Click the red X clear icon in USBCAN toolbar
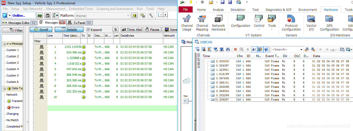The height and width of the screenshot is (131, 353). pyautogui.click(x=235, y=49)
